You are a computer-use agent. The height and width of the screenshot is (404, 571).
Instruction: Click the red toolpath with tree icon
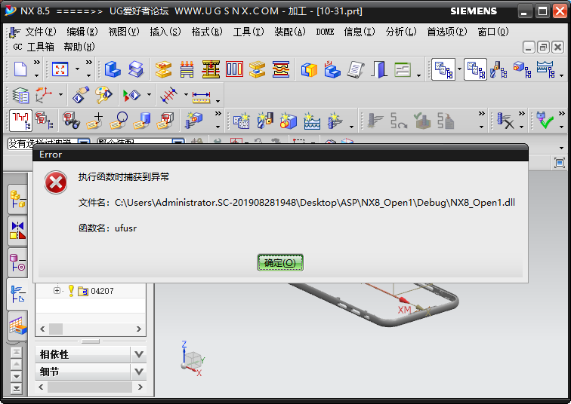pos(20,121)
